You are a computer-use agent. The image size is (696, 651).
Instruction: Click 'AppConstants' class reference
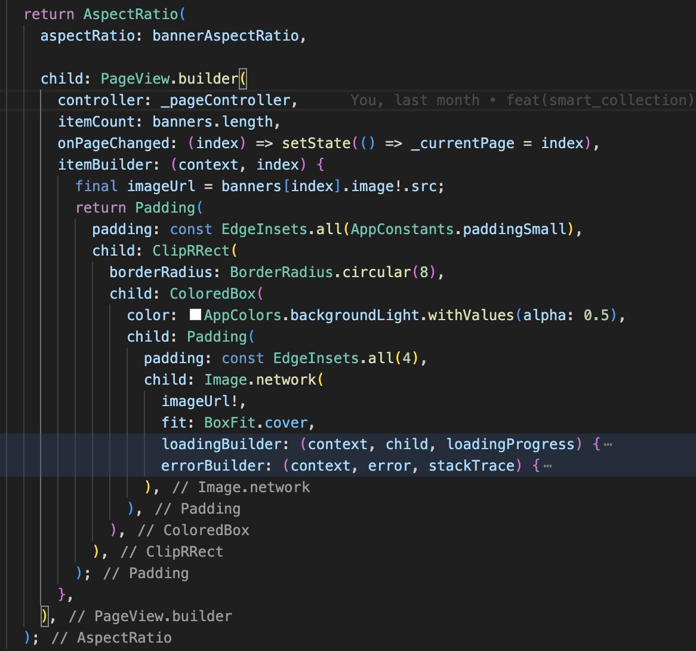[x=402, y=229]
